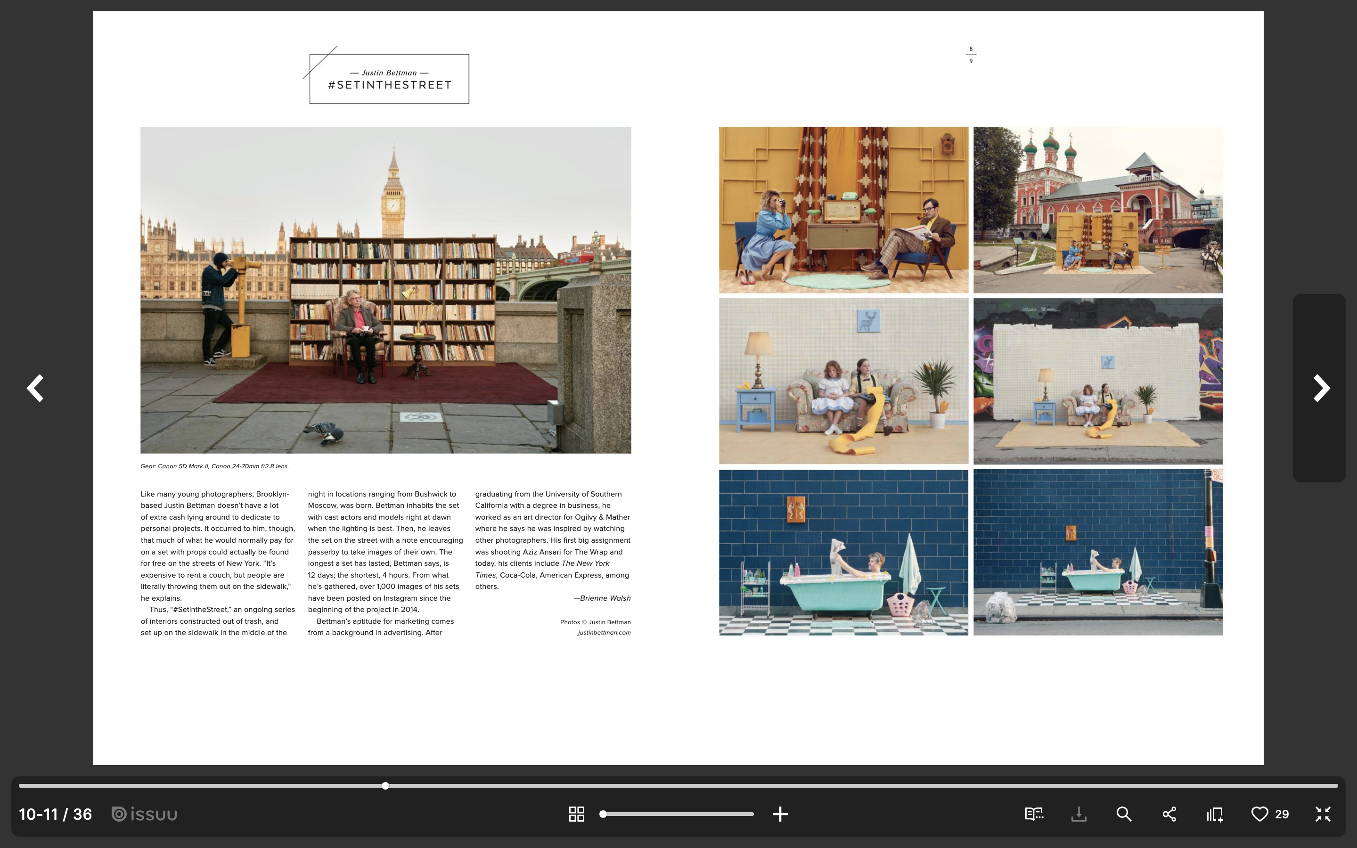Click the justinbettman.com credit link
Image resolution: width=1357 pixels, height=848 pixels.
coord(604,633)
